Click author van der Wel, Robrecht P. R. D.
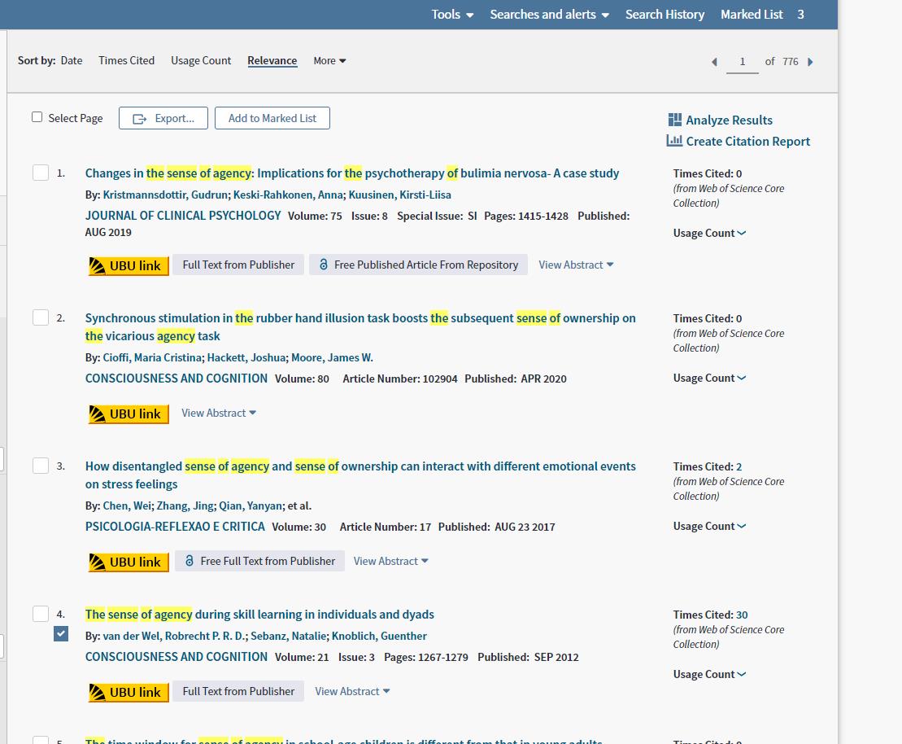Viewport: 902px width, 744px height. pyautogui.click(x=174, y=636)
